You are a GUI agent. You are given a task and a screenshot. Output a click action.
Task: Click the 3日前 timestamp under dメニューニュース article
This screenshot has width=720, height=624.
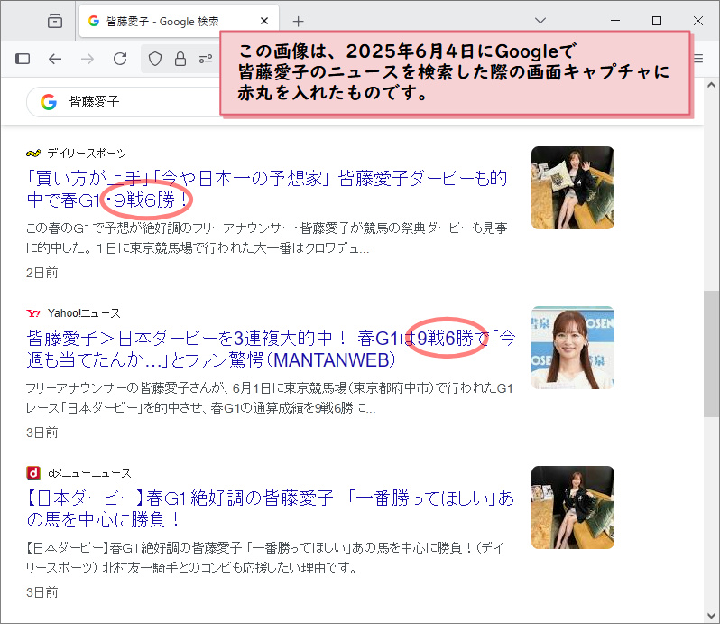(x=42, y=592)
